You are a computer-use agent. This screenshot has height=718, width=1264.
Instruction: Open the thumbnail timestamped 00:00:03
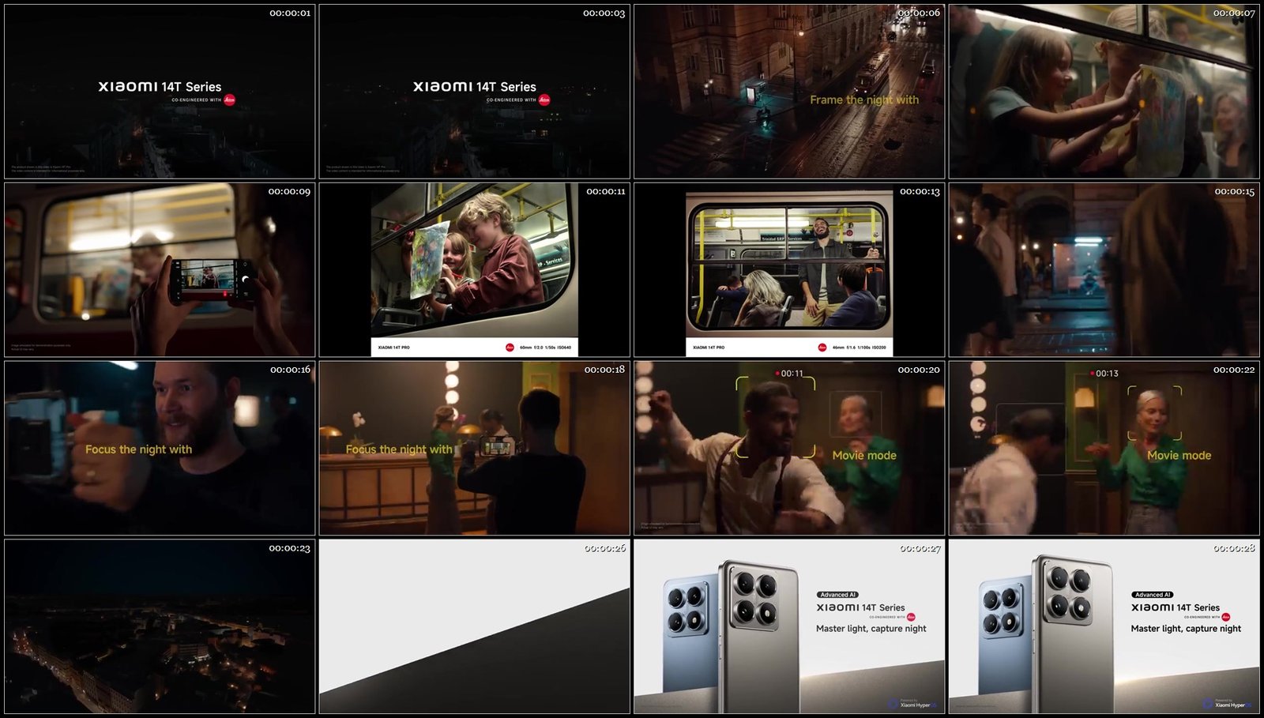(x=474, y=92)
